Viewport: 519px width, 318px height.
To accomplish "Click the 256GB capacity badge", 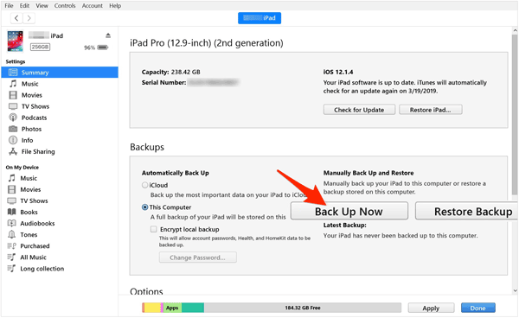I will point(40,47).
